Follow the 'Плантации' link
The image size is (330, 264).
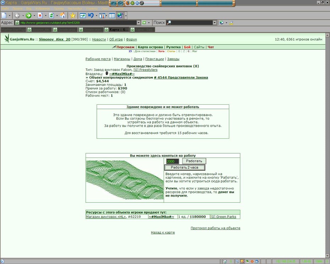(x=154, y=59)
